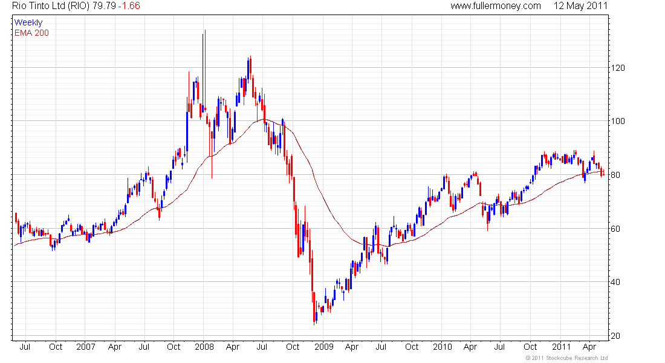Click the 2011 year label on time axis
665x363 pixels.
pyautogui.click(x=561, y=347)
